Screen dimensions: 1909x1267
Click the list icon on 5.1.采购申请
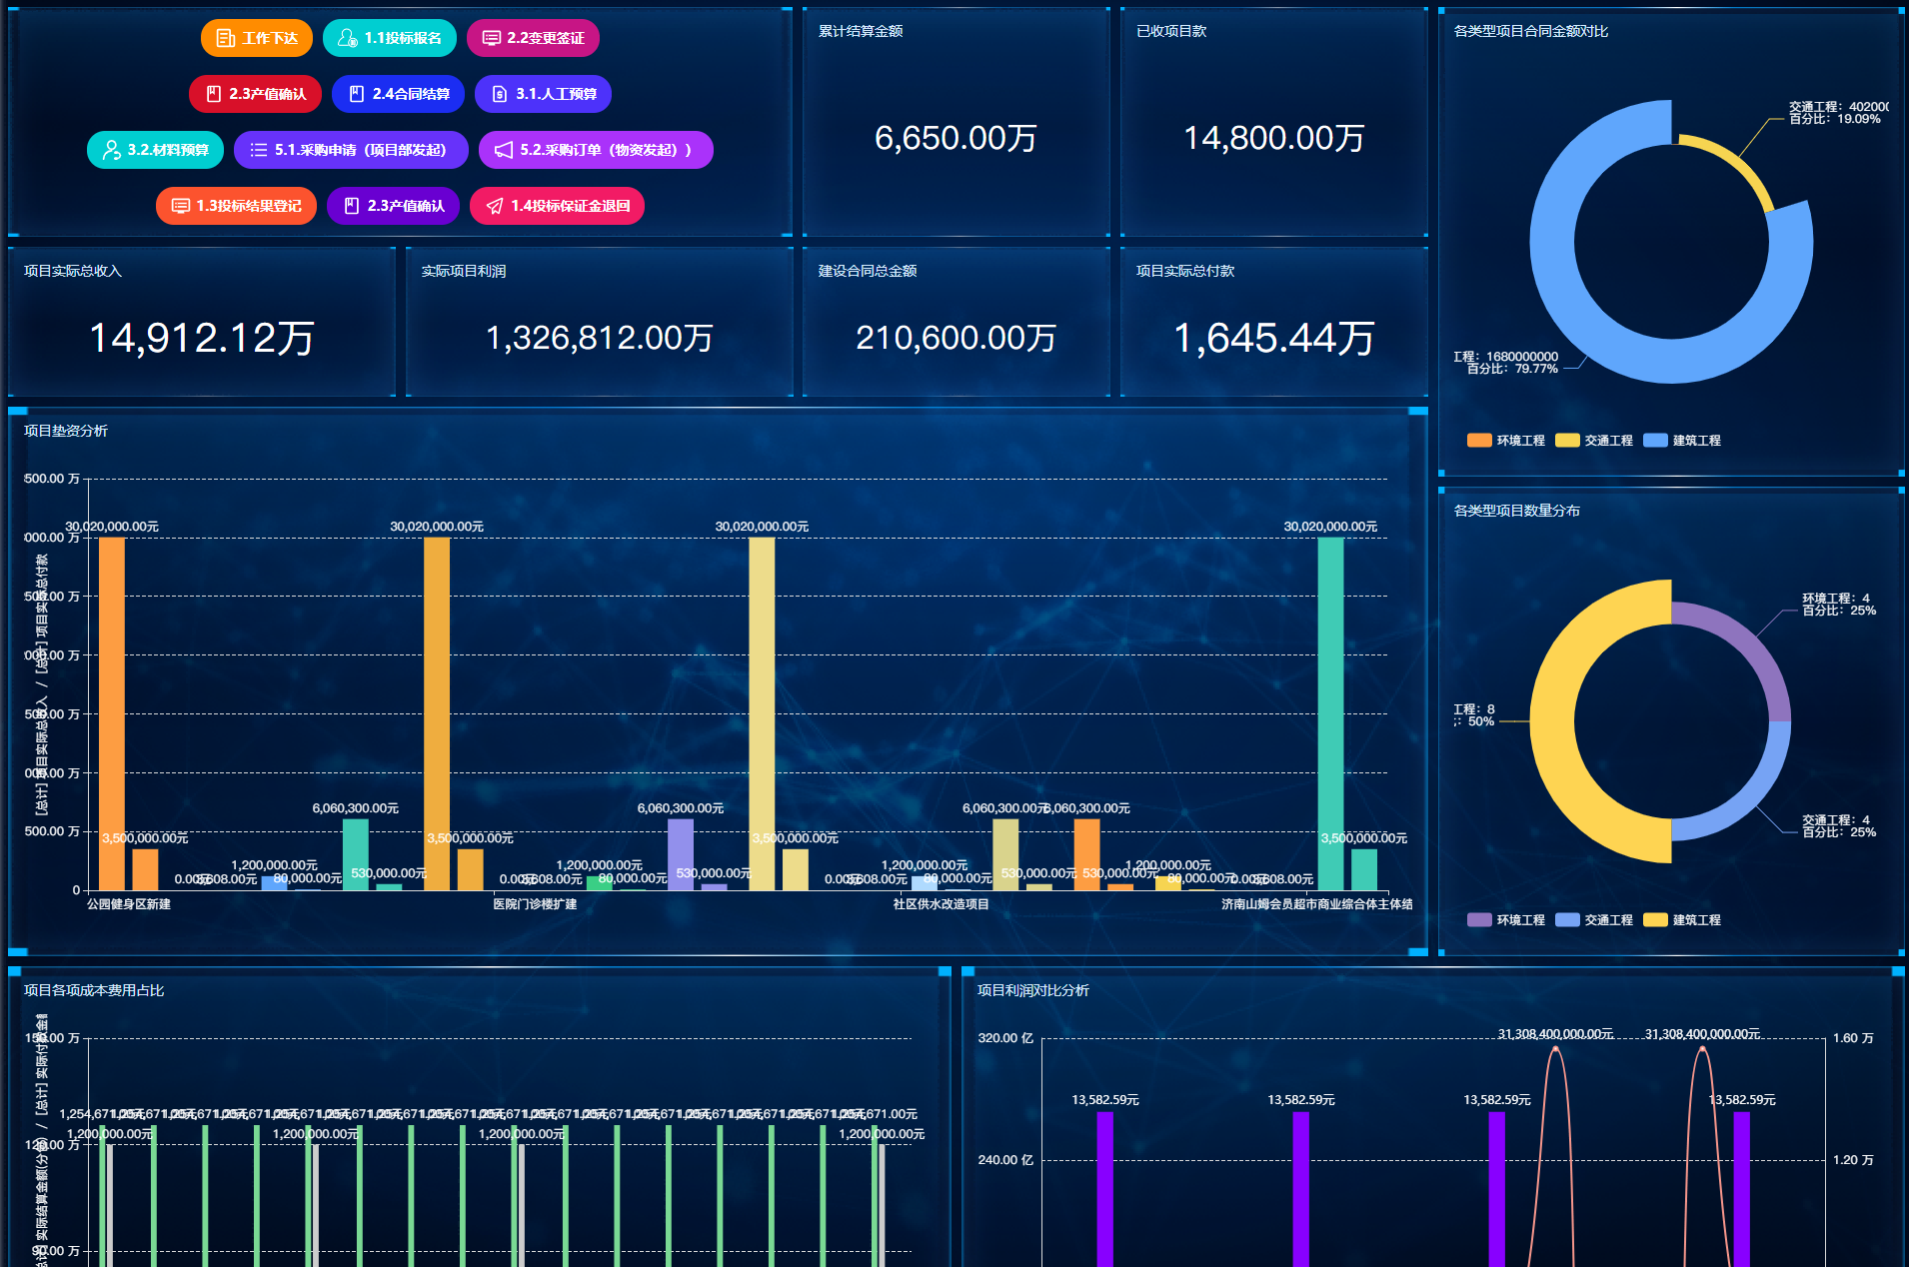click(259, 150)
